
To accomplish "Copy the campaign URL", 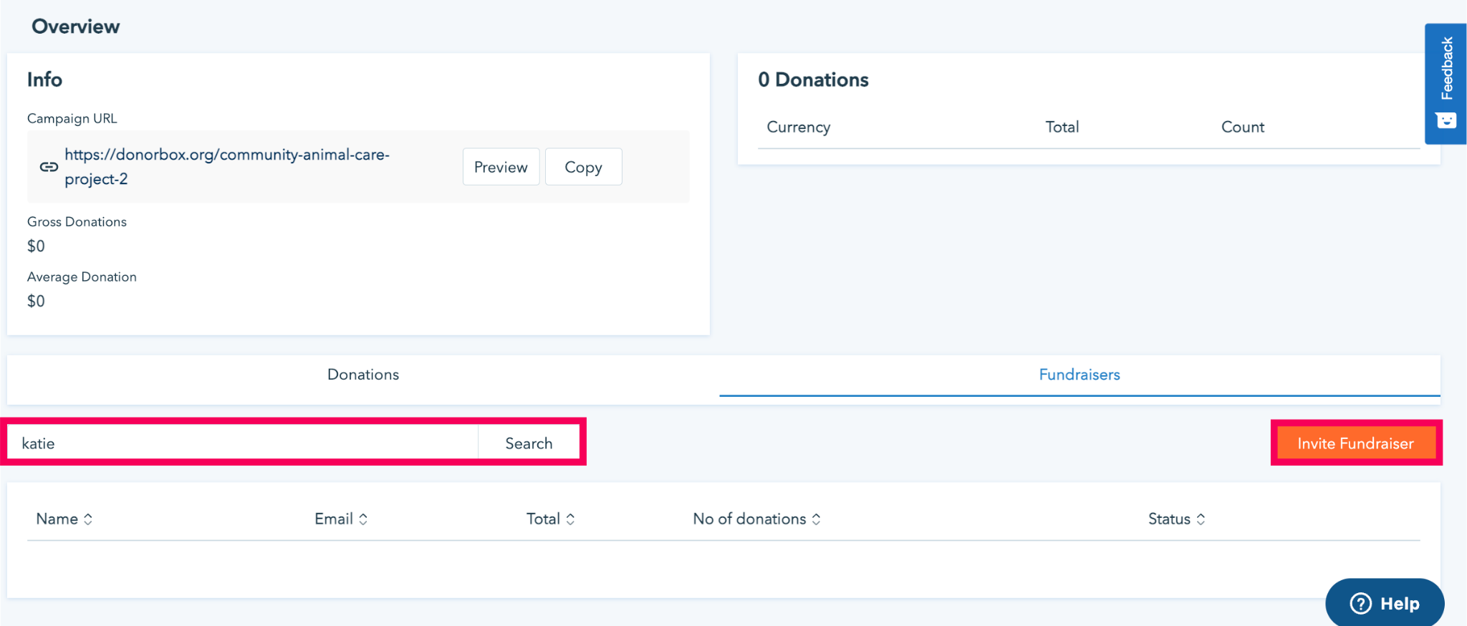I will [583, 167].
